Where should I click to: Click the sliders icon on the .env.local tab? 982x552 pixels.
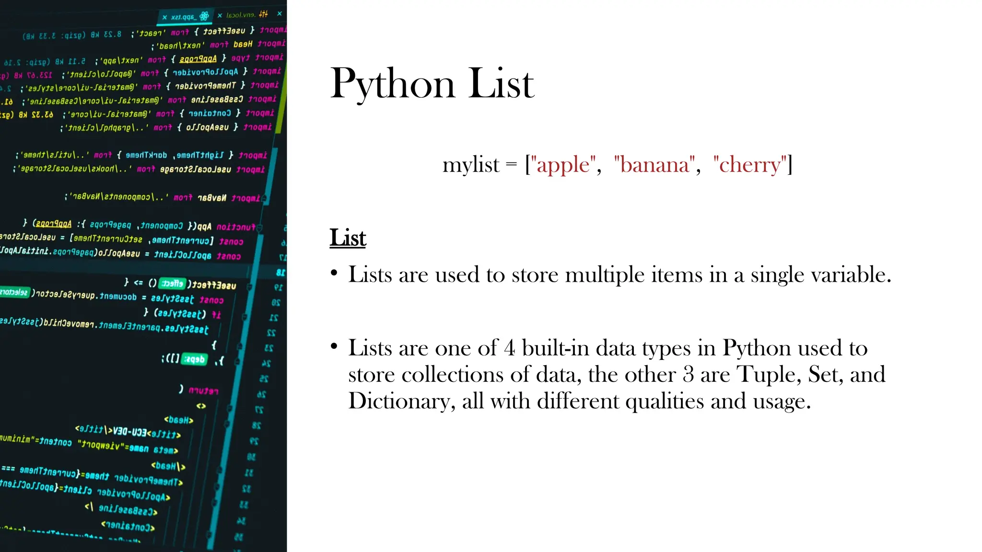[263, 14]
